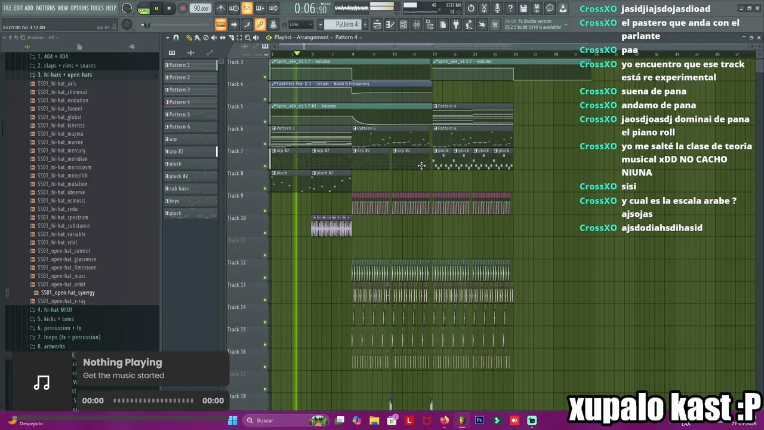
Task: Select 'sub bass' pattern in picker
Action: point(190,189)
